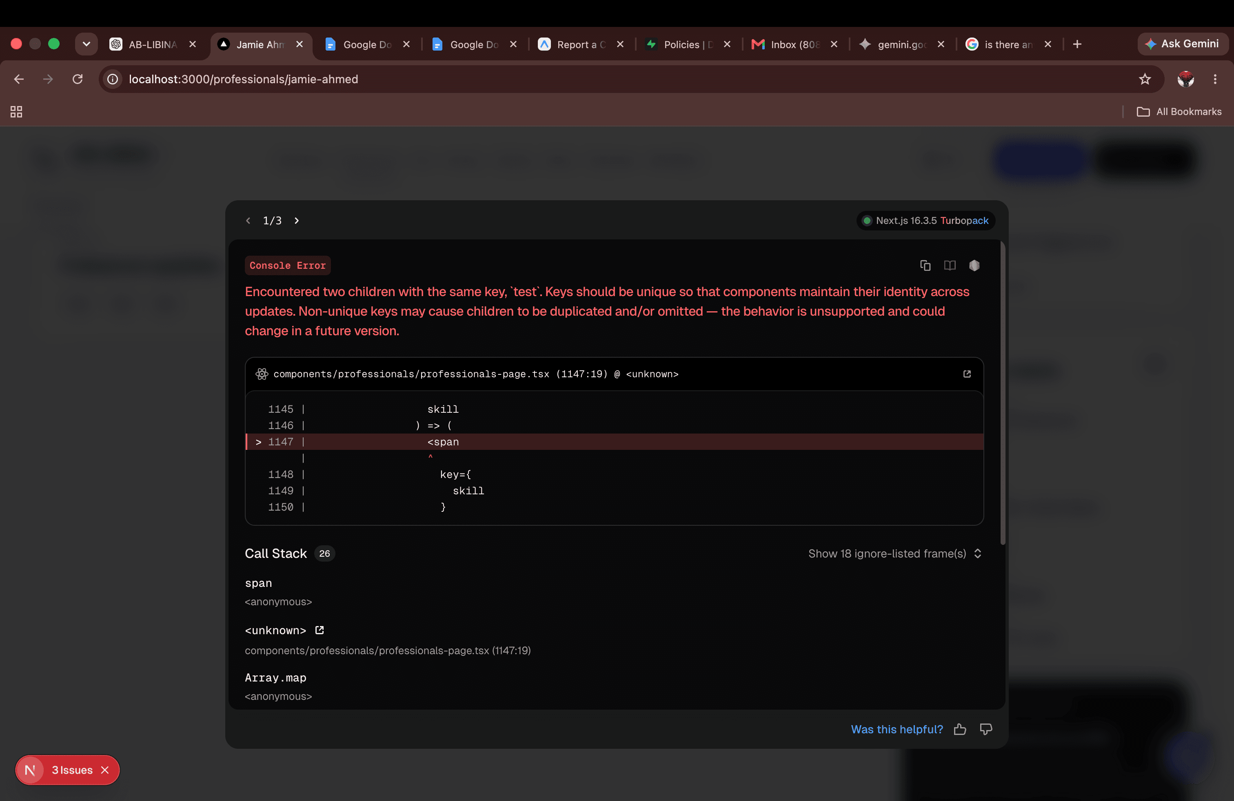Click the 3 Issues label
This screenshot has width=1234, height=801.
point(72,770)
